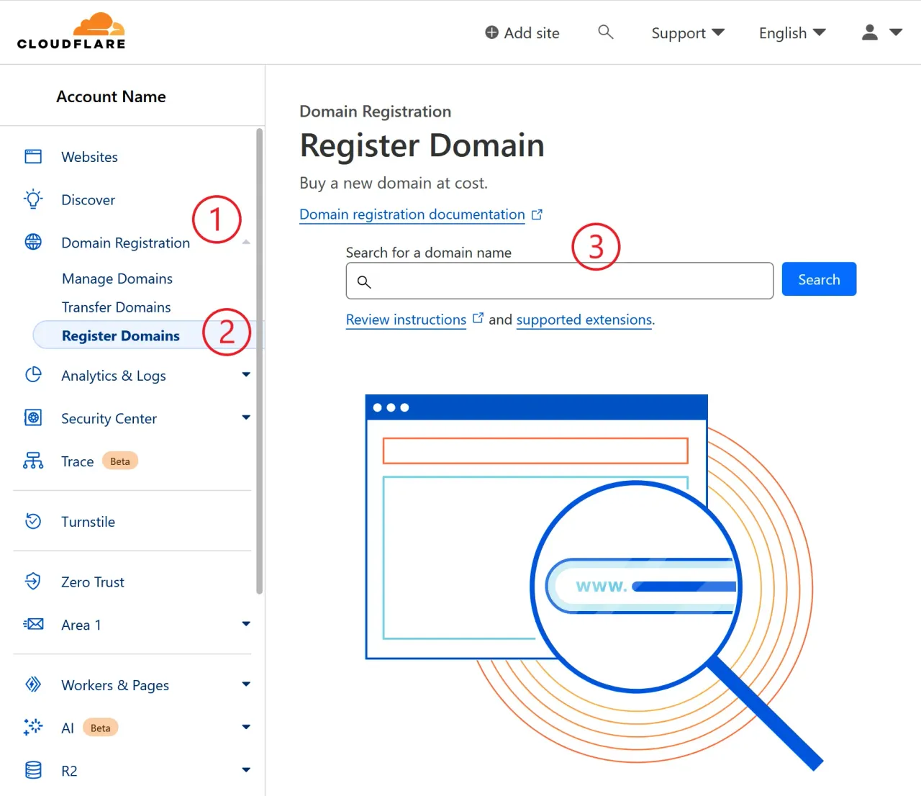Viewport: 921px width, 796px height.
Task: Open the Review instructions link
Action: [406, 320]
